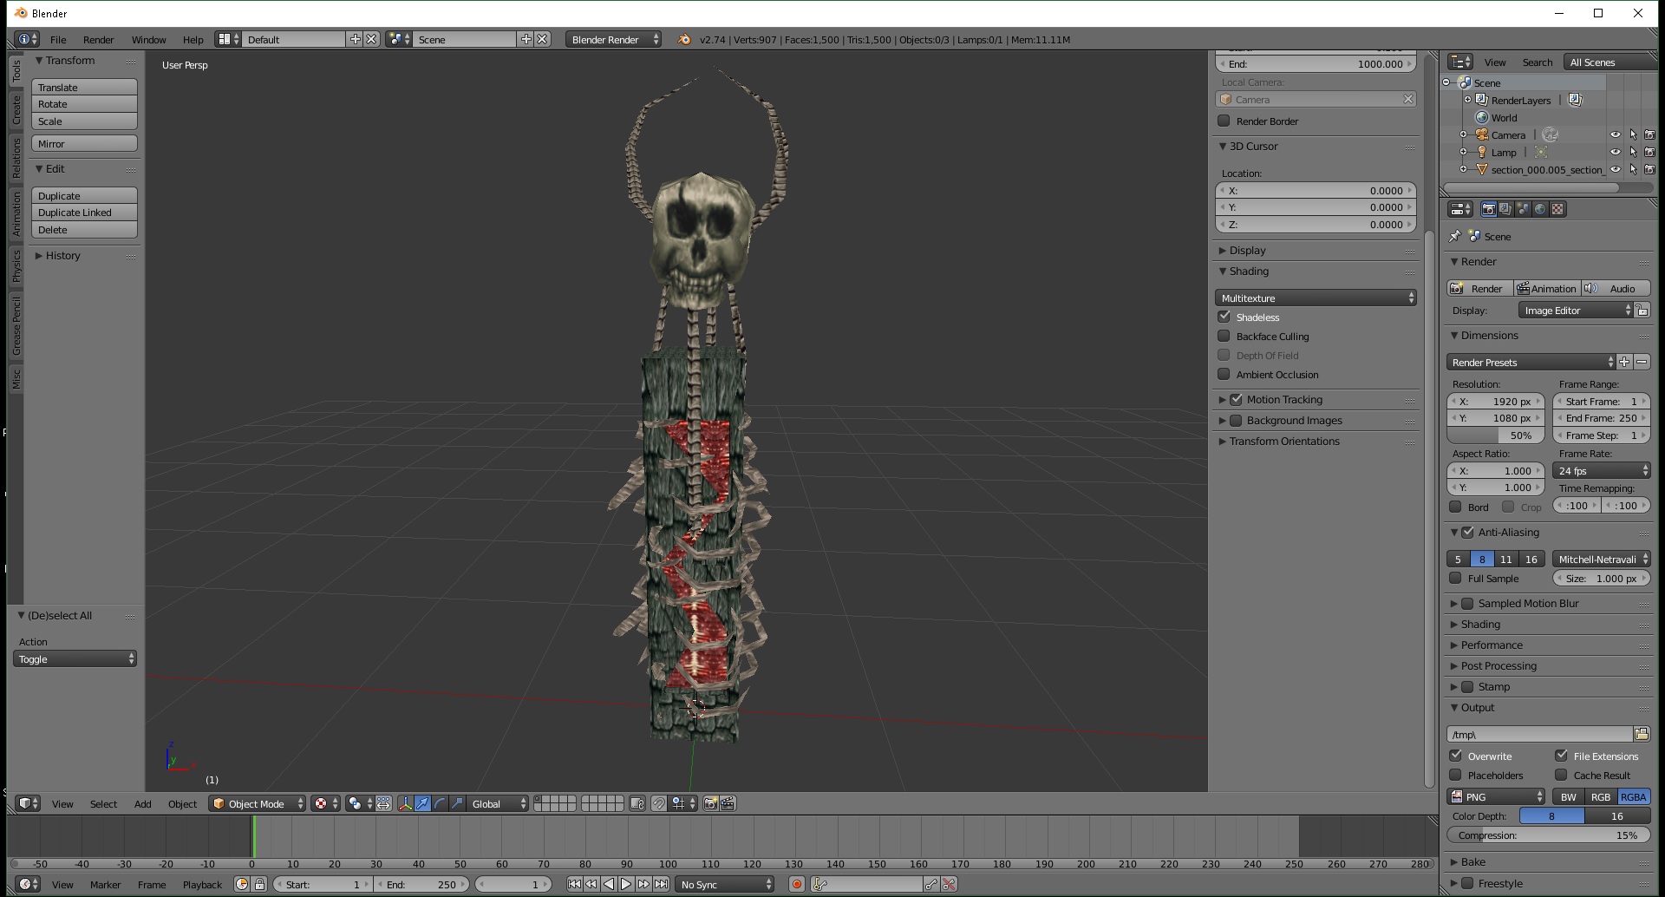The height and width of the screenshot is (897, 1665).
Task: Disable the Shadeless checkbox
Action: click(x=1224, y=318)
